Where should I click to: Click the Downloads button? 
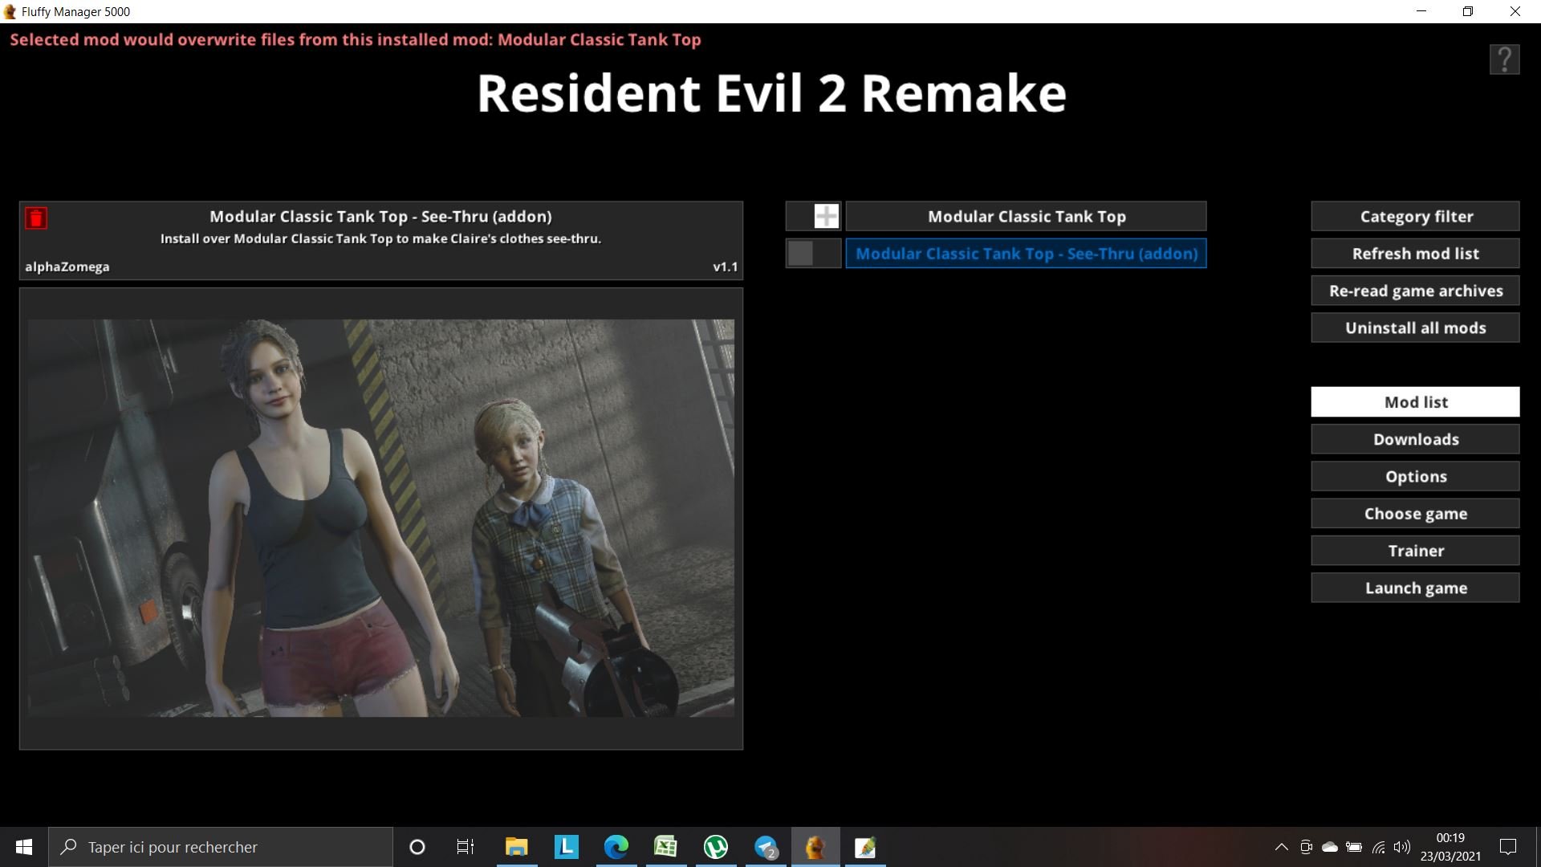[x=1416, y=438]
